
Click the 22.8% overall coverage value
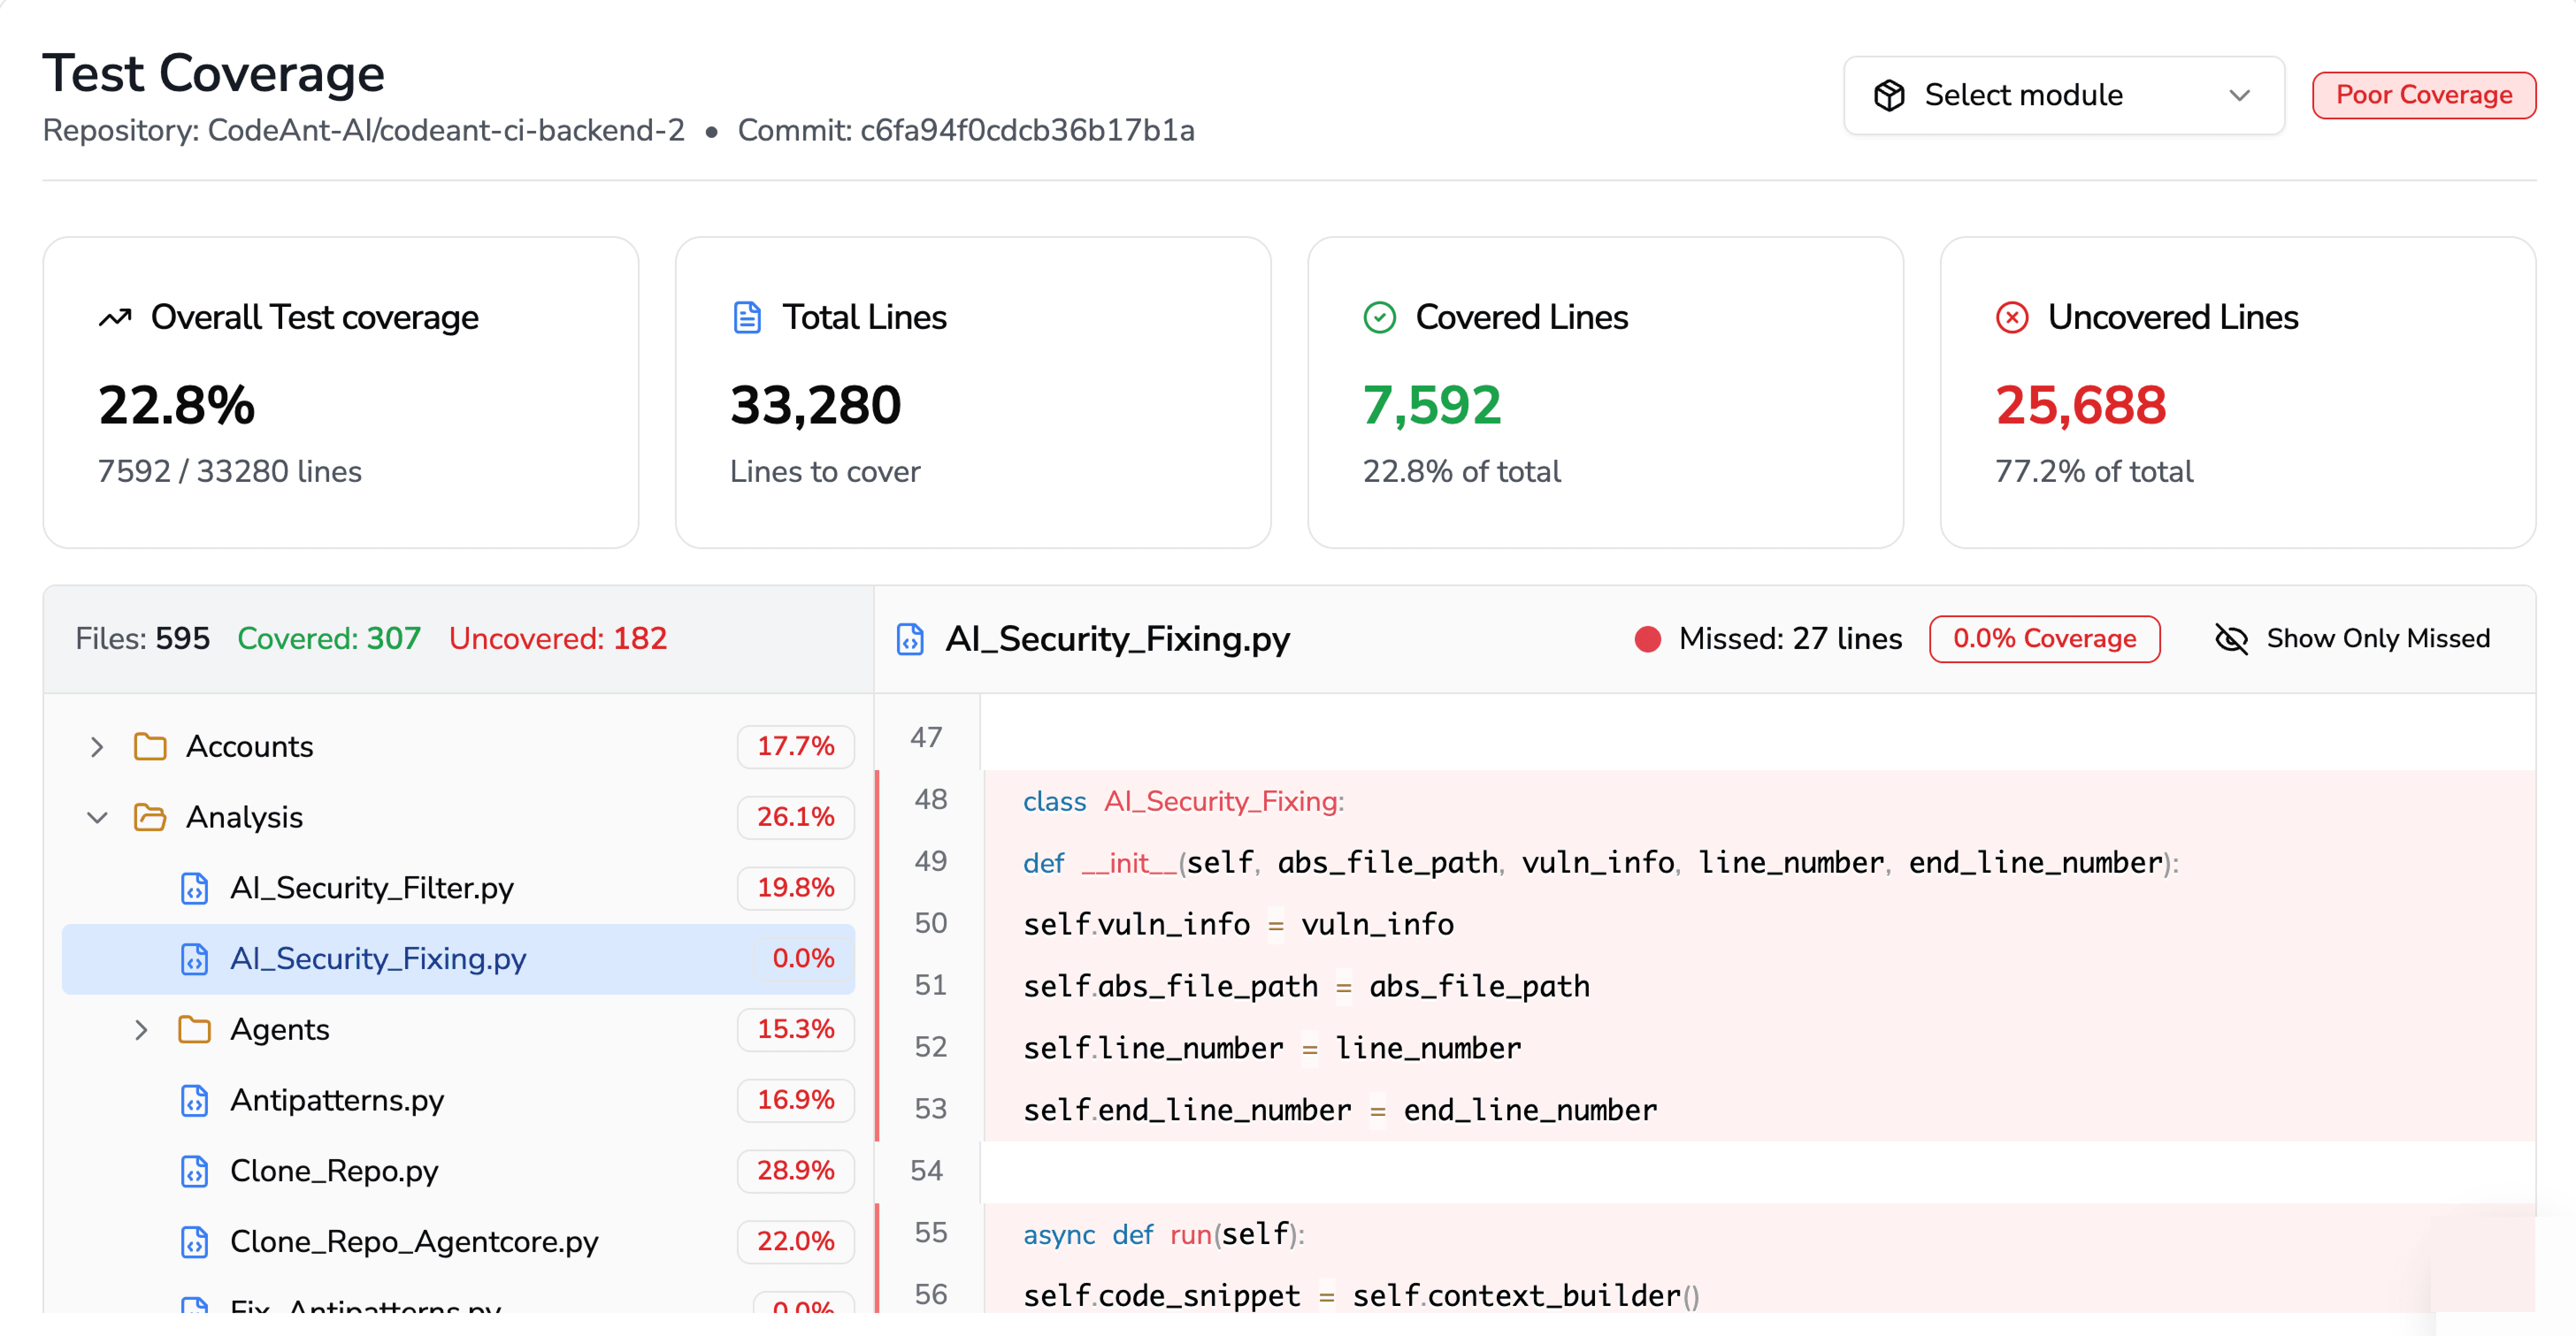(x=176, y=406)
